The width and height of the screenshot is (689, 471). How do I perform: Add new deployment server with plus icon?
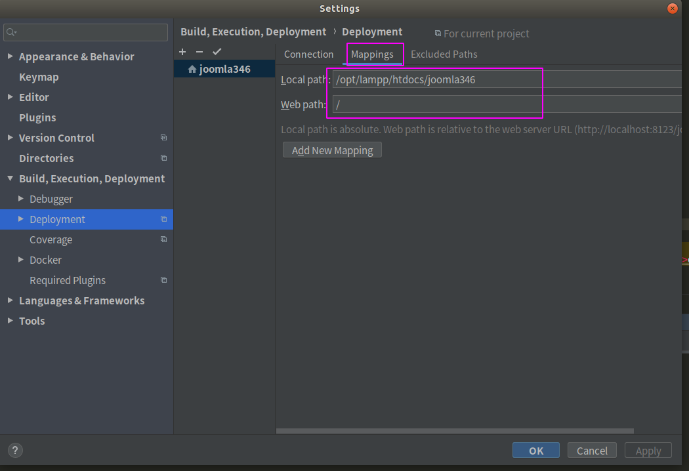(x=182, y=52)
